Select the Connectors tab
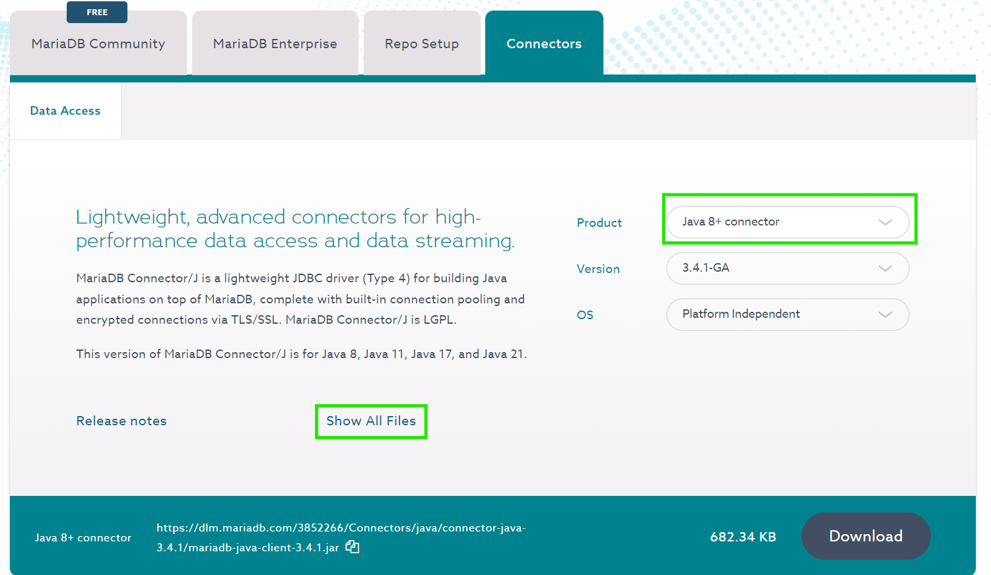This screenshot has height=575, width=991. pyautogui.click(x=544, y=44)
